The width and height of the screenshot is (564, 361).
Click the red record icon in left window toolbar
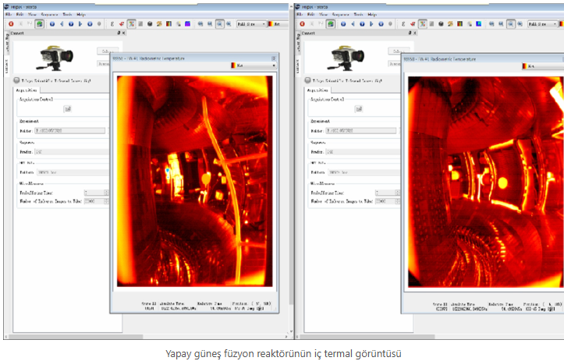coord(12,24)
